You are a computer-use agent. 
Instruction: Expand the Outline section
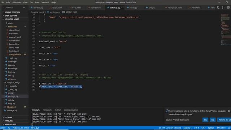coord(8,117)
